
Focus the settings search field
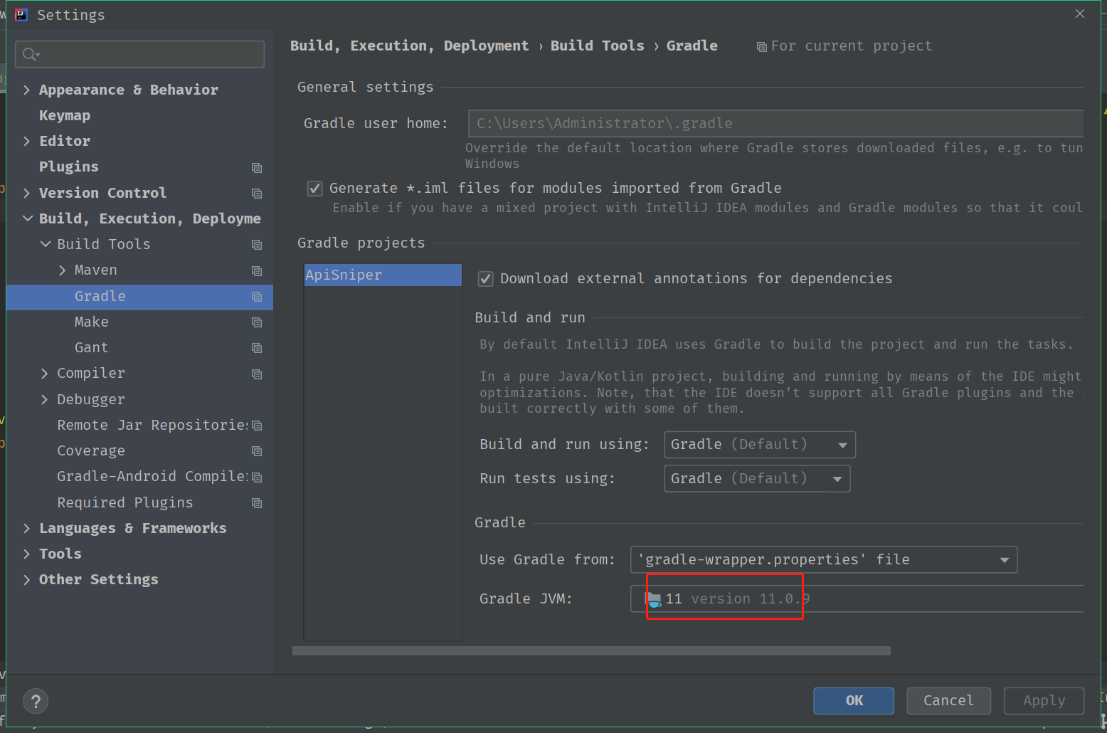coord(139,54)
